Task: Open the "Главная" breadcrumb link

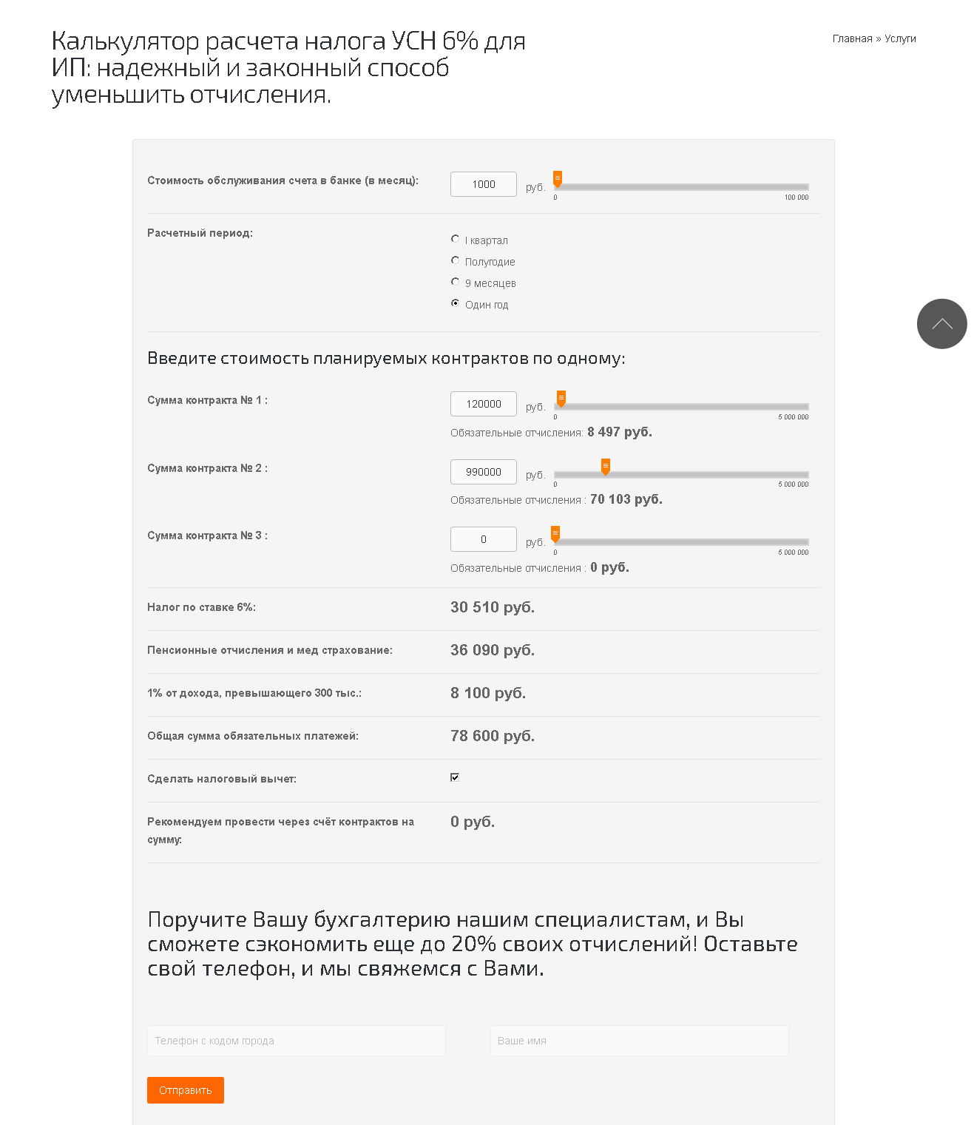Action: point(852,38)
